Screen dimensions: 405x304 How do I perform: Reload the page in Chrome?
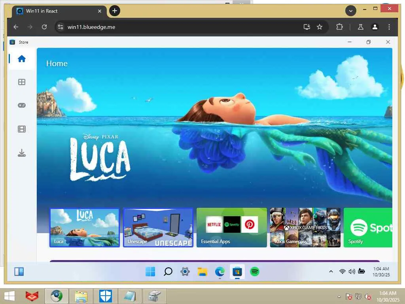click(x=44, y=27)
